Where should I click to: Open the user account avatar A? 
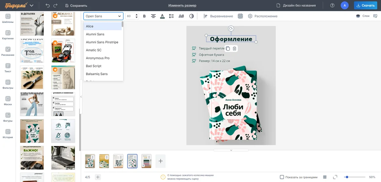(x=344, y=5)
